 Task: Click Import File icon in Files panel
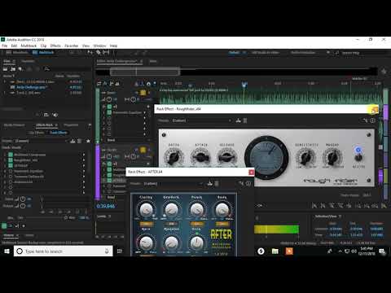[x=13, y=69]
